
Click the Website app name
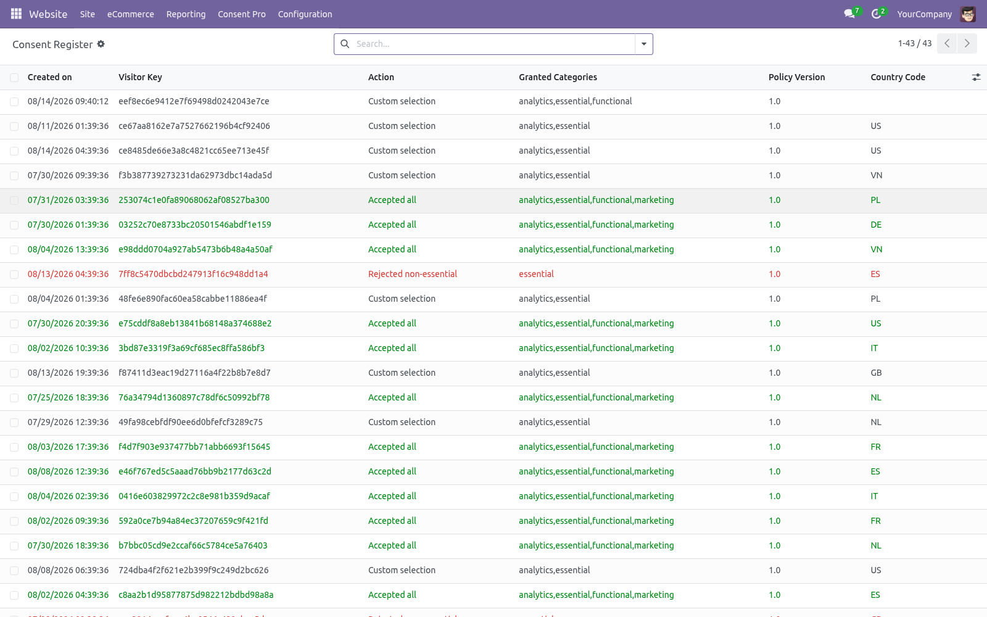48,14
